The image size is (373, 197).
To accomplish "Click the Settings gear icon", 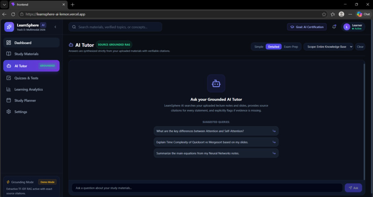I will point(9,111).
